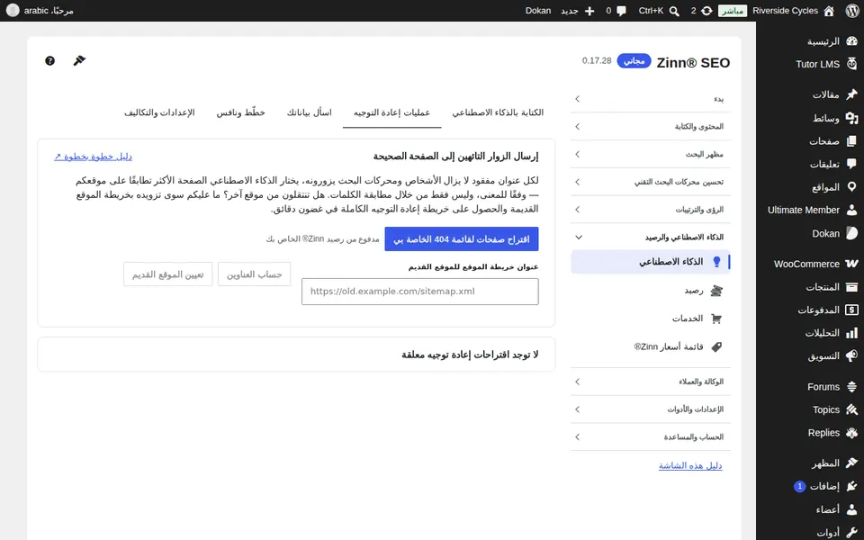The height and width of the screenshot is (540, 864).
Task: Click the مباشر live status badge
Action: 733,11
